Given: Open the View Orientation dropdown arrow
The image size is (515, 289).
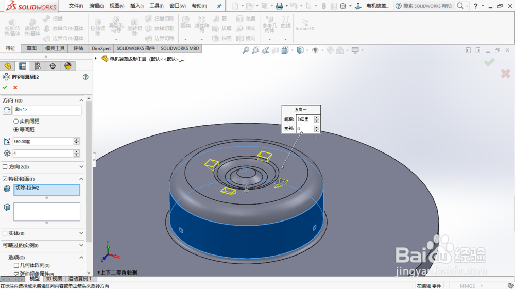Looking at the screenshot, I should pos(293,50).
